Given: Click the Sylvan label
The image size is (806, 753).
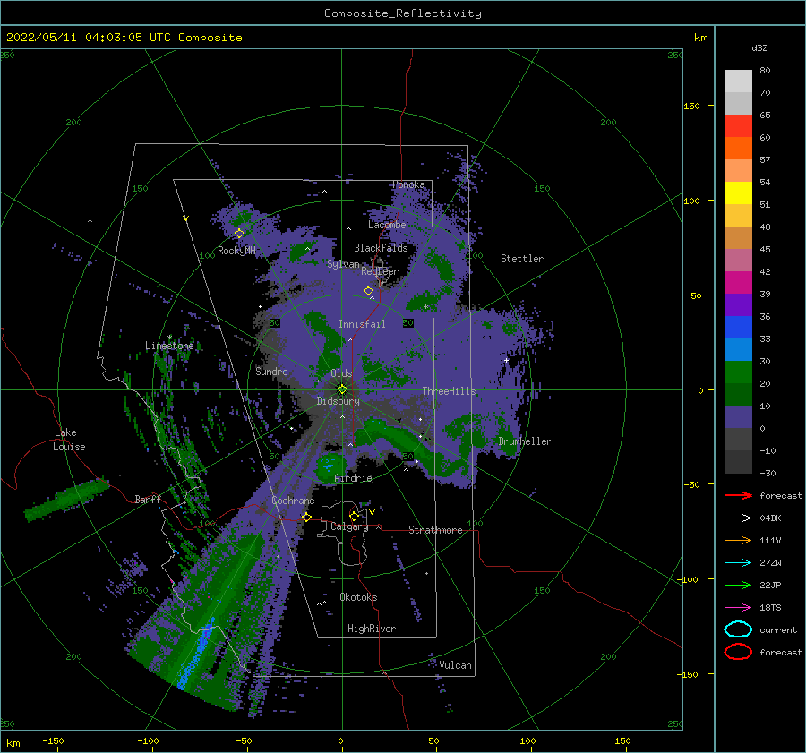Looking at the screenshot, I should point(343,264).
